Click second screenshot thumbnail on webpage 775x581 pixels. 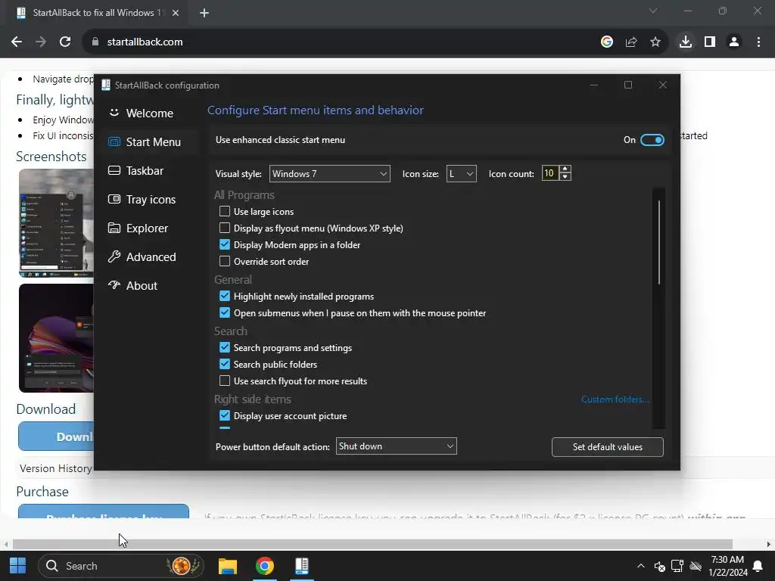click(x=56, y=338)
